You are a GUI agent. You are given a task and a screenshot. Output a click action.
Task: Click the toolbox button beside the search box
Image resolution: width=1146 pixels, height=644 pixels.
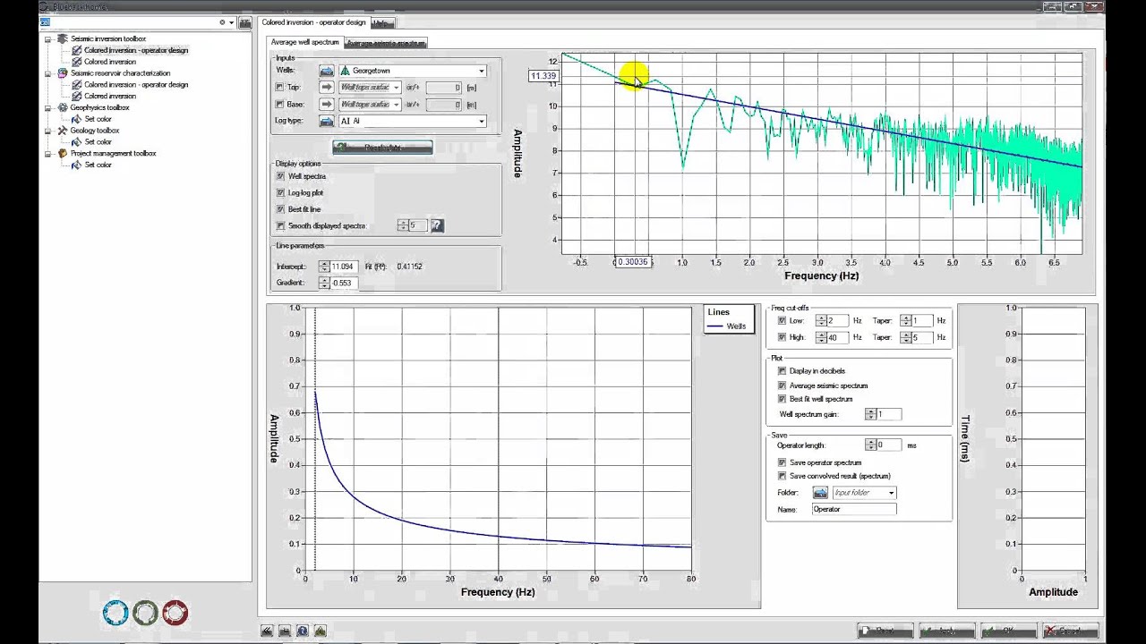pos(244,22)
